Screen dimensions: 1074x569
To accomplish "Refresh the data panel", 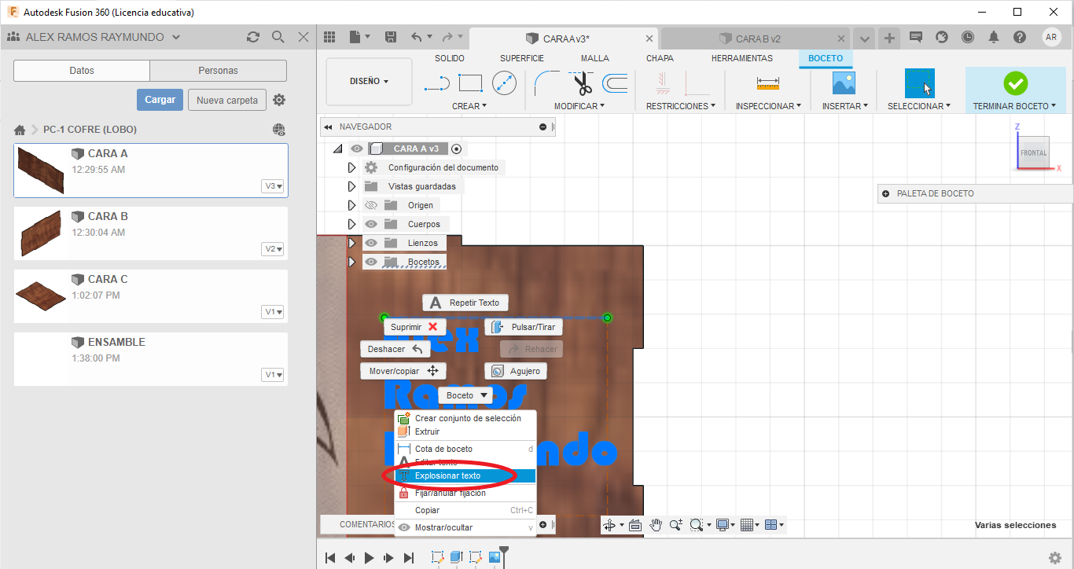I will click(x=252, y=37).
